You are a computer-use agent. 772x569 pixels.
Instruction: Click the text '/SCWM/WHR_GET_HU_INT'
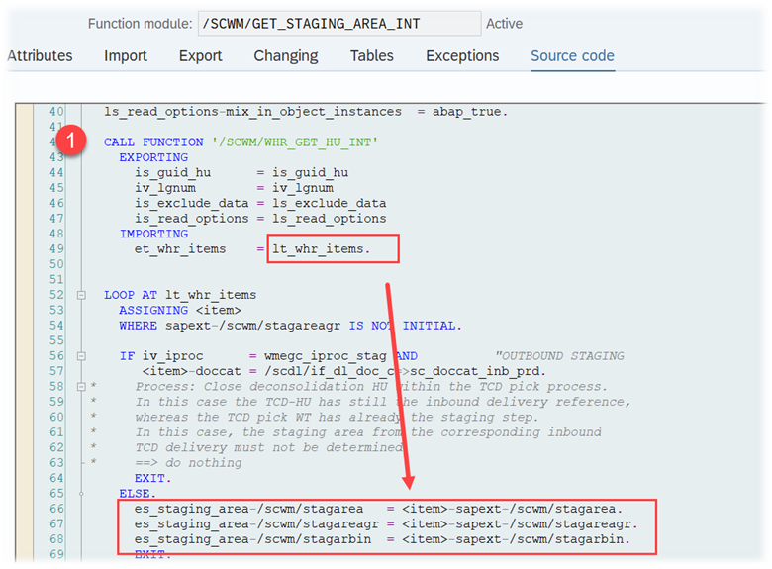coord(295,142)
